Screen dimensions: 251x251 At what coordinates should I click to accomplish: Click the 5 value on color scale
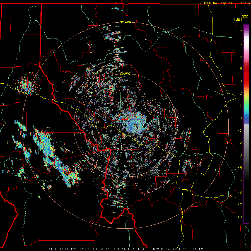tap(241, 56)
